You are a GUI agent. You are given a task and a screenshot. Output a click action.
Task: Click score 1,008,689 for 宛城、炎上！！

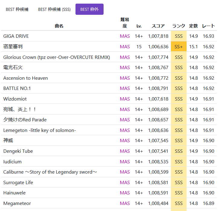pos(158,110)
